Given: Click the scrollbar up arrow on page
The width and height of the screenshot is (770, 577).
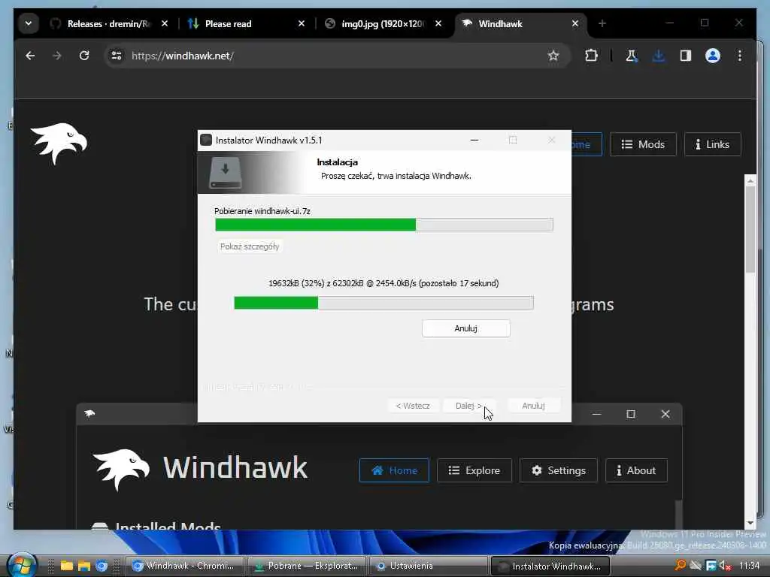Looking at the screenshot, I should (750, 181).
